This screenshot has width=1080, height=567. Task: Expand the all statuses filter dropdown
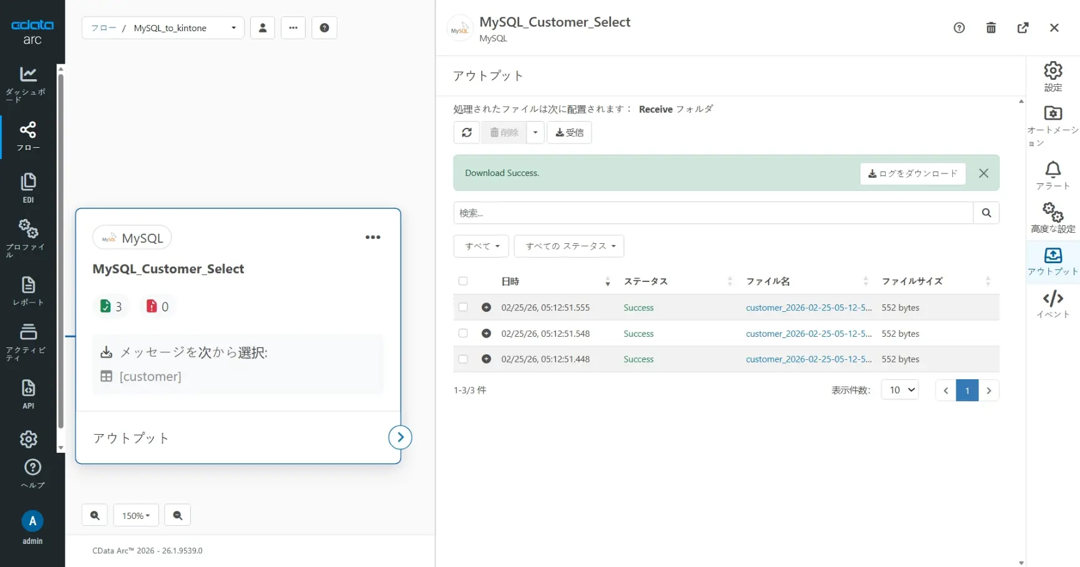(x=569, y=246)
